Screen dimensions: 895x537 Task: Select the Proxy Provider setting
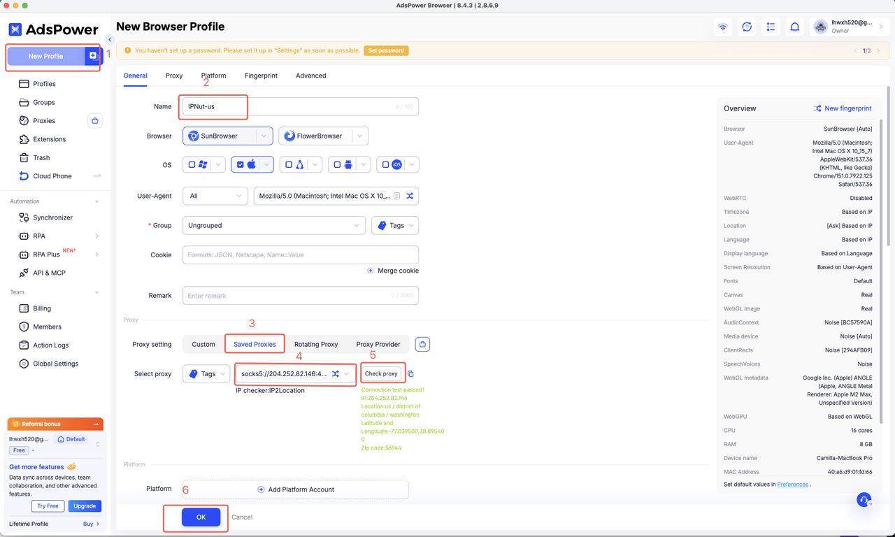click(378, 344)
